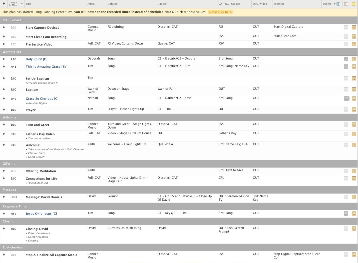Open attachments badge for Grace So Glorious
358x263 pixels.
coord(346,98)
